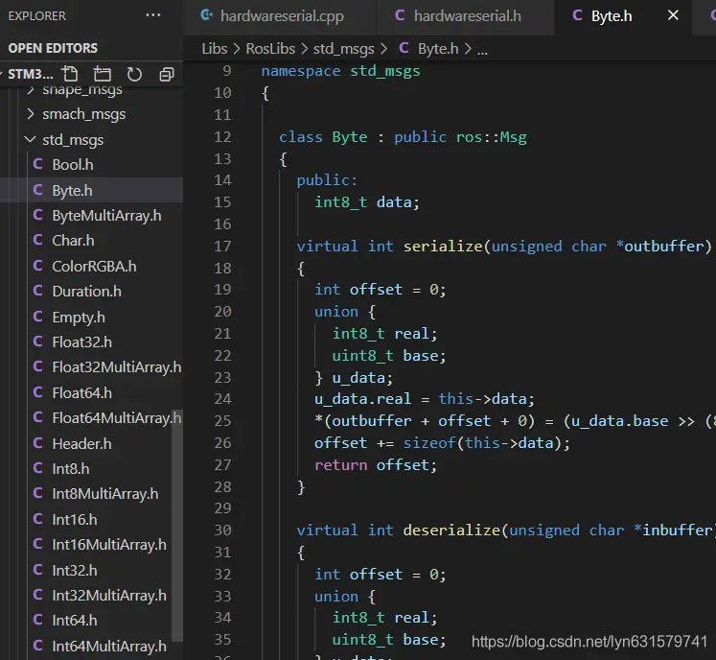Collapse all folders in Explorer
Viewport: 716px width, 660px height.
pyautogui.click(x=166, y=74)
